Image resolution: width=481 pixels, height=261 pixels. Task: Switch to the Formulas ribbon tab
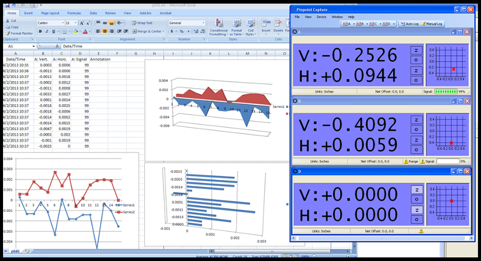74,12
